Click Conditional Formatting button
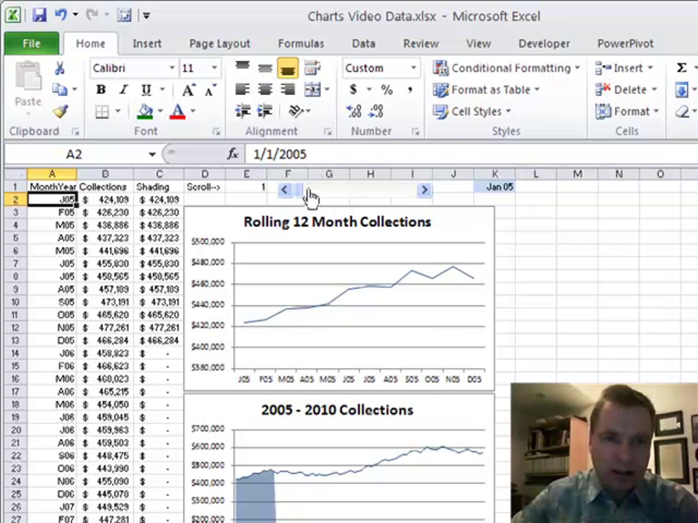This screenshot has height=523, width=698. tap(506, 68)
